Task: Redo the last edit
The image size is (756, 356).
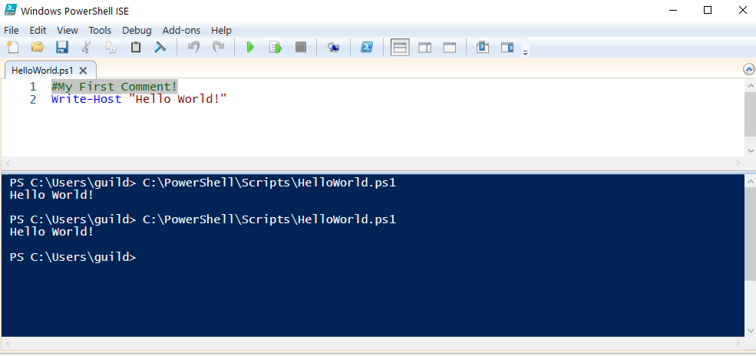Action: tap(219, 48)
